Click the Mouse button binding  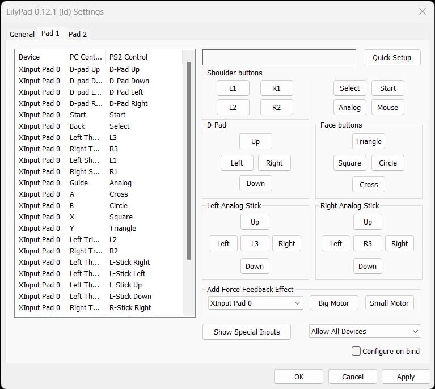387,107
